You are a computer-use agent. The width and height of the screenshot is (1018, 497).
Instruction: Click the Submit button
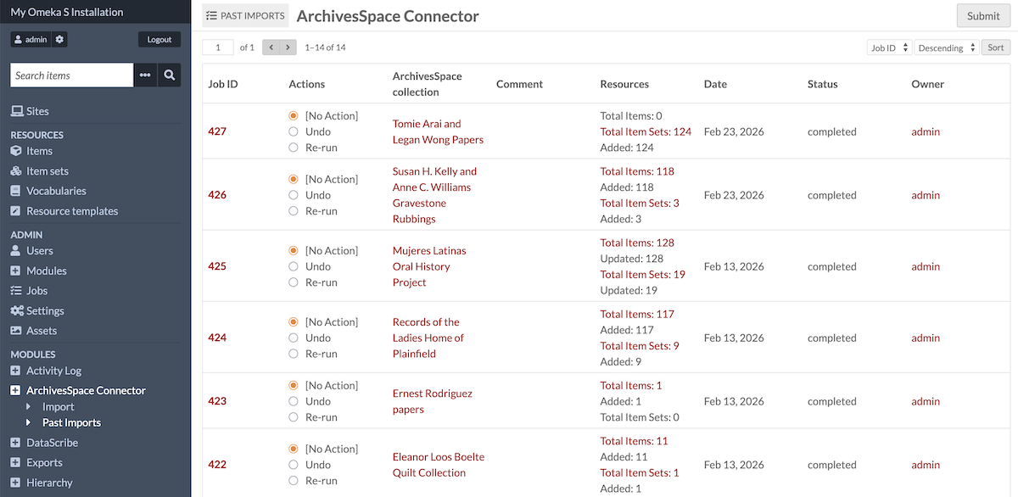982,16
